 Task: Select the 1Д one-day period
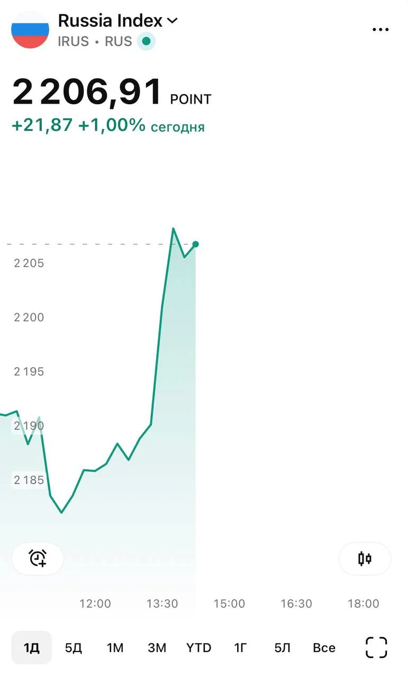coord(32,648)
